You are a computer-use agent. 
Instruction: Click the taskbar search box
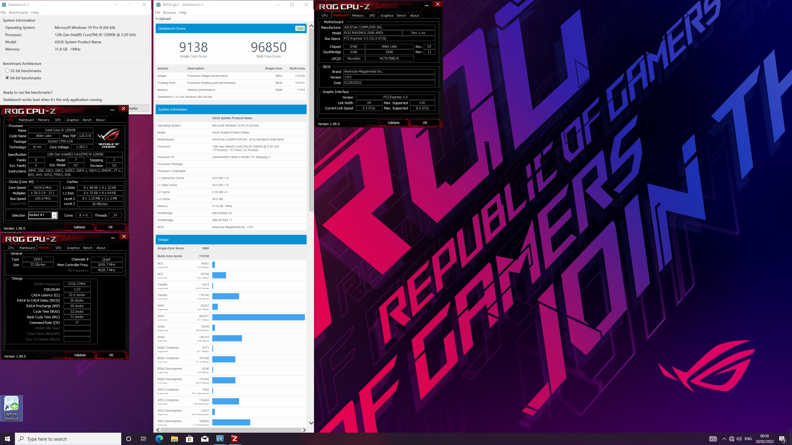point(68,439)
